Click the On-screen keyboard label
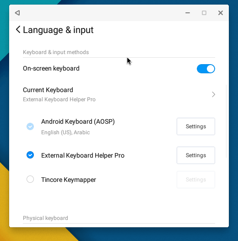Screen dimensions: 238x241 click(51, 69)
